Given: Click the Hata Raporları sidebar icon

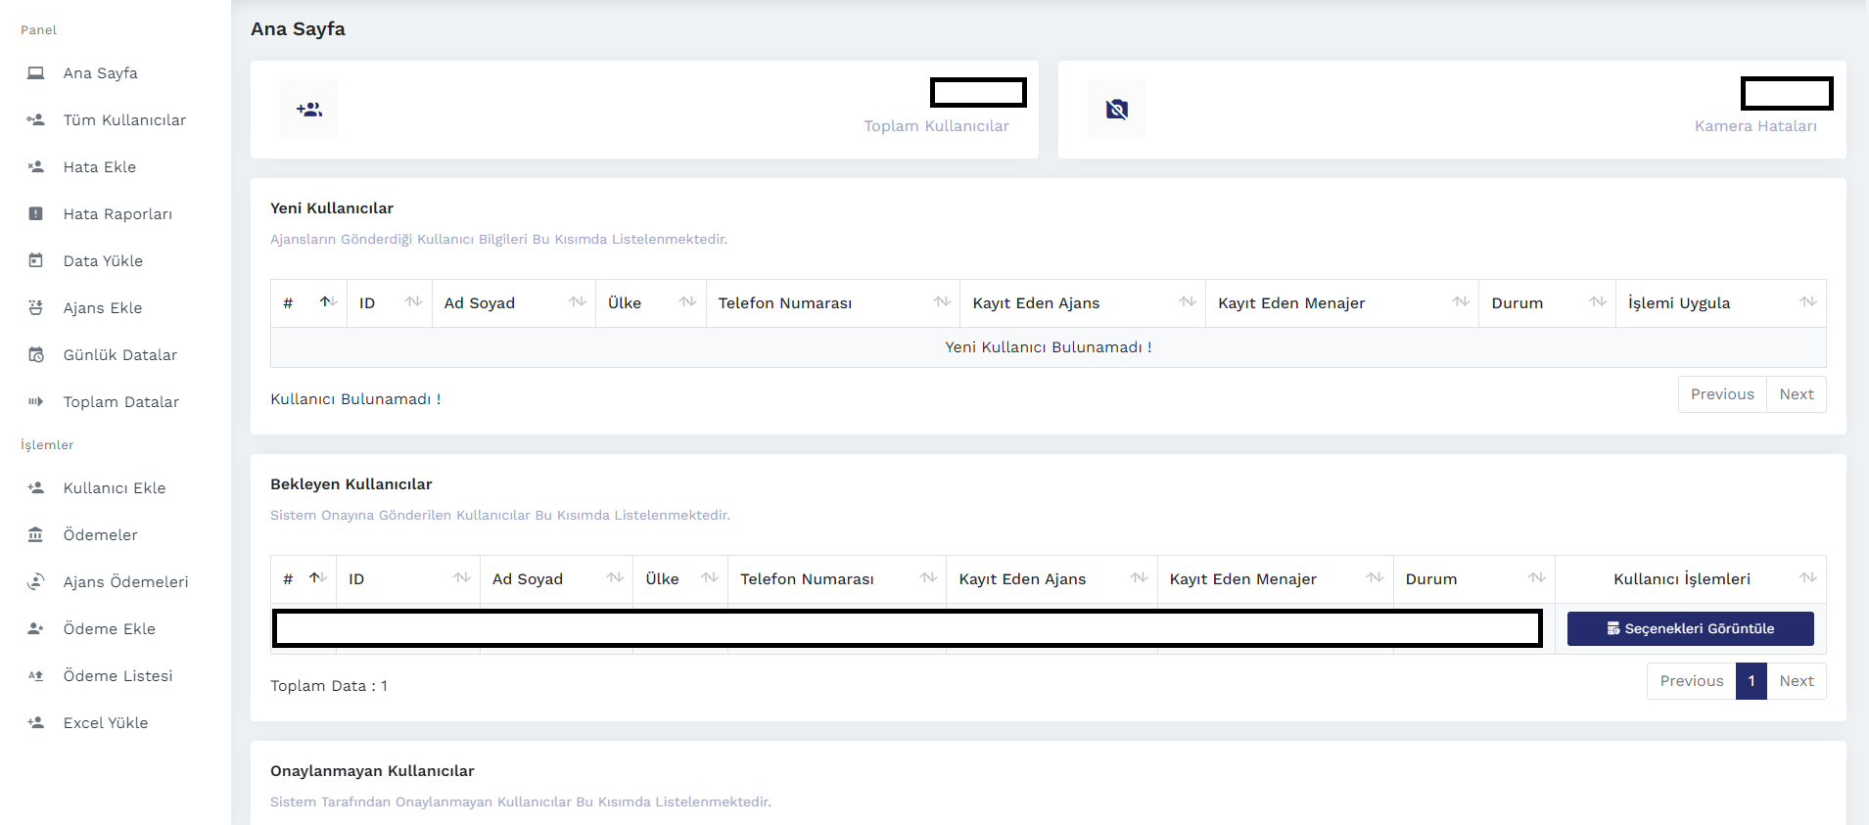Looking at the screenshot, I should tap(36, 213).
